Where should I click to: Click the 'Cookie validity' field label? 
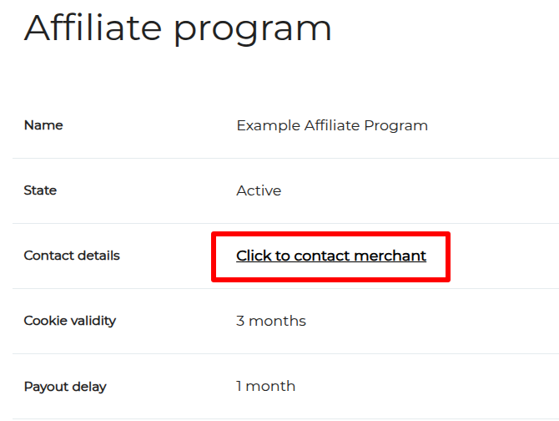pyautogui.click(x=70, y=321)
